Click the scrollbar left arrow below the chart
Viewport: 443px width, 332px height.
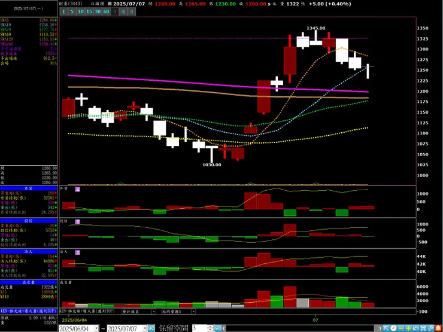(x=223, y=328)
